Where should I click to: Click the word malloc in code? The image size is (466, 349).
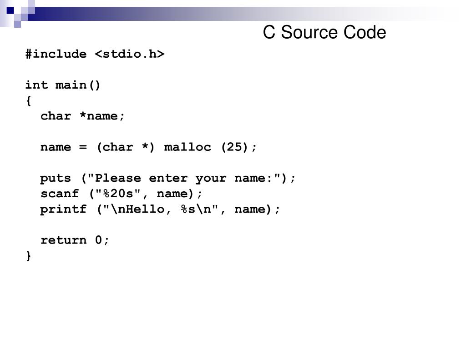(x=187, y=147)
